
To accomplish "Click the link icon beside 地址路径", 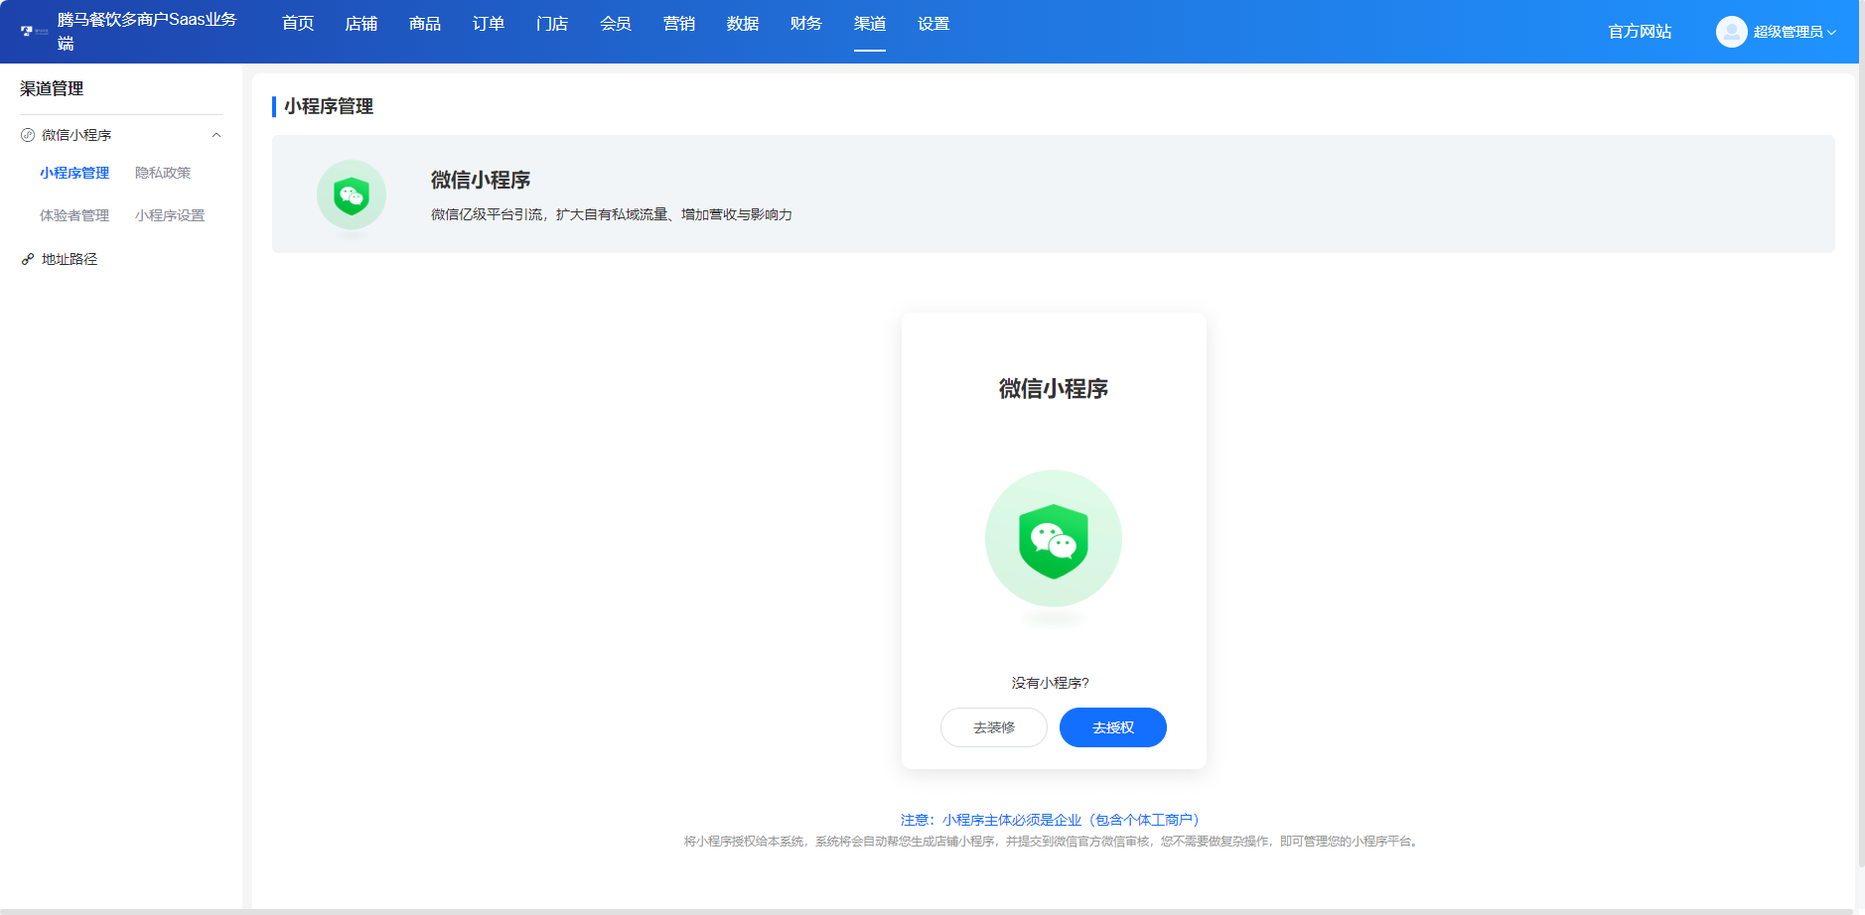I will click(26, 259).
